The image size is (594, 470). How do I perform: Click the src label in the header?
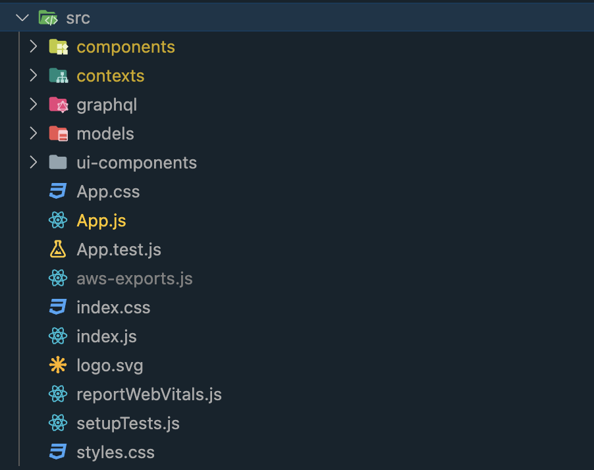pyautogui.click(x=79, y=18)
